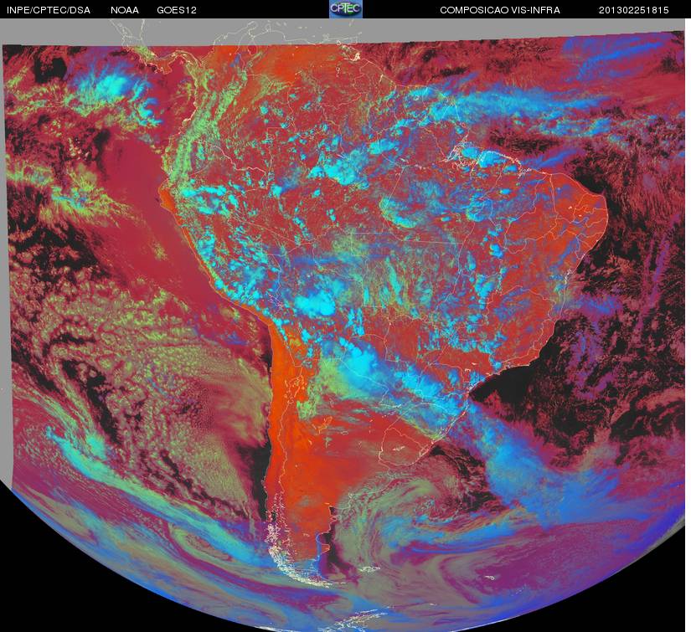
Task: Click the timestamp 201302251815
Action: (634, 10)
